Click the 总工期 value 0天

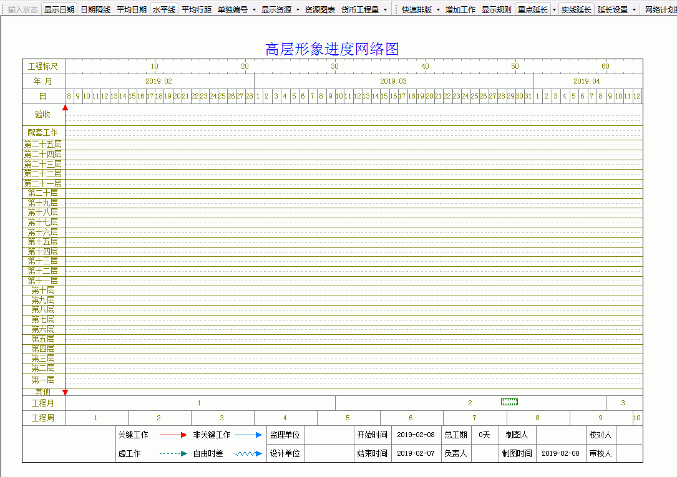pos(485,435)
